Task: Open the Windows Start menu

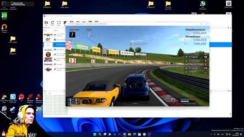Action: (x=95, y=134)
